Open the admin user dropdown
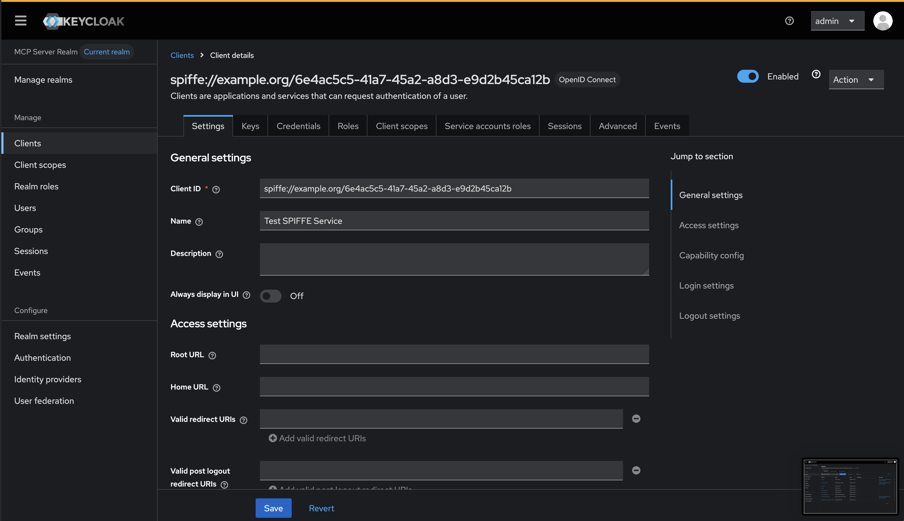The image size is (904, 521). pos(837,21)
